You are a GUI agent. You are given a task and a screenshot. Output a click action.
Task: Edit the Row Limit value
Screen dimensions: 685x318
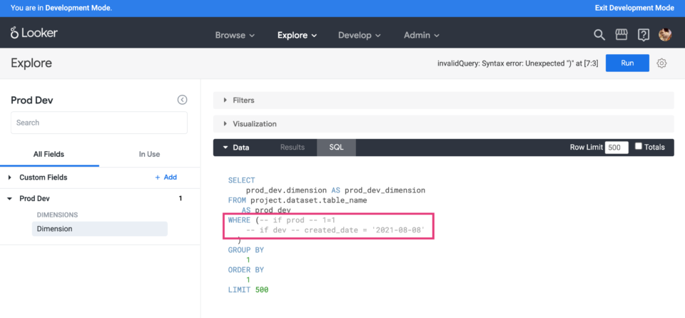click(x=616, y=148)
